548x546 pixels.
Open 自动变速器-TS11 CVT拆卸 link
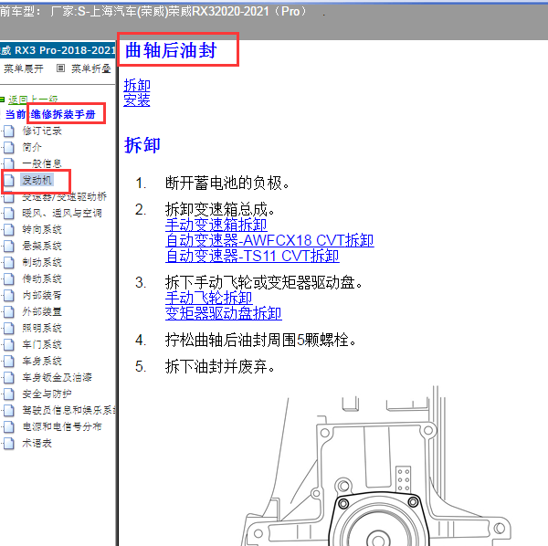[252, 256]
